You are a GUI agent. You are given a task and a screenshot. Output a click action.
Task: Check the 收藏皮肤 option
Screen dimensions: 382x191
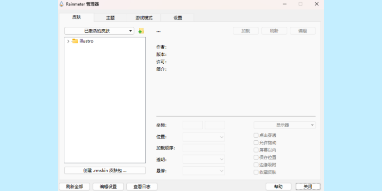[x=256, y=172]
